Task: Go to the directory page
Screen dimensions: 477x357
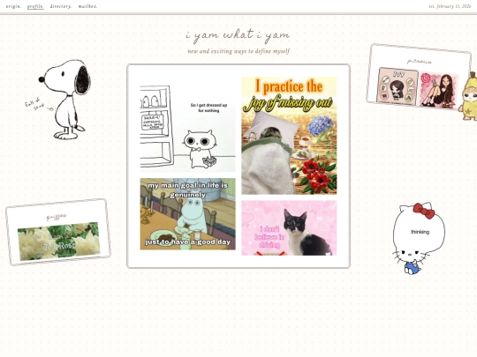Action: coord(61,6)
